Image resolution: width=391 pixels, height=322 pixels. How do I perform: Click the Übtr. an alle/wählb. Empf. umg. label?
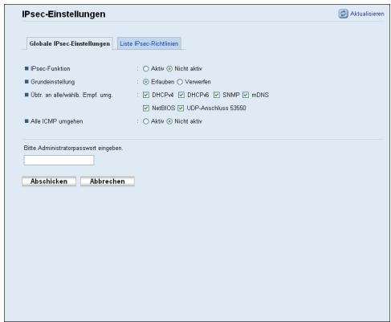[x=71, y=95]
